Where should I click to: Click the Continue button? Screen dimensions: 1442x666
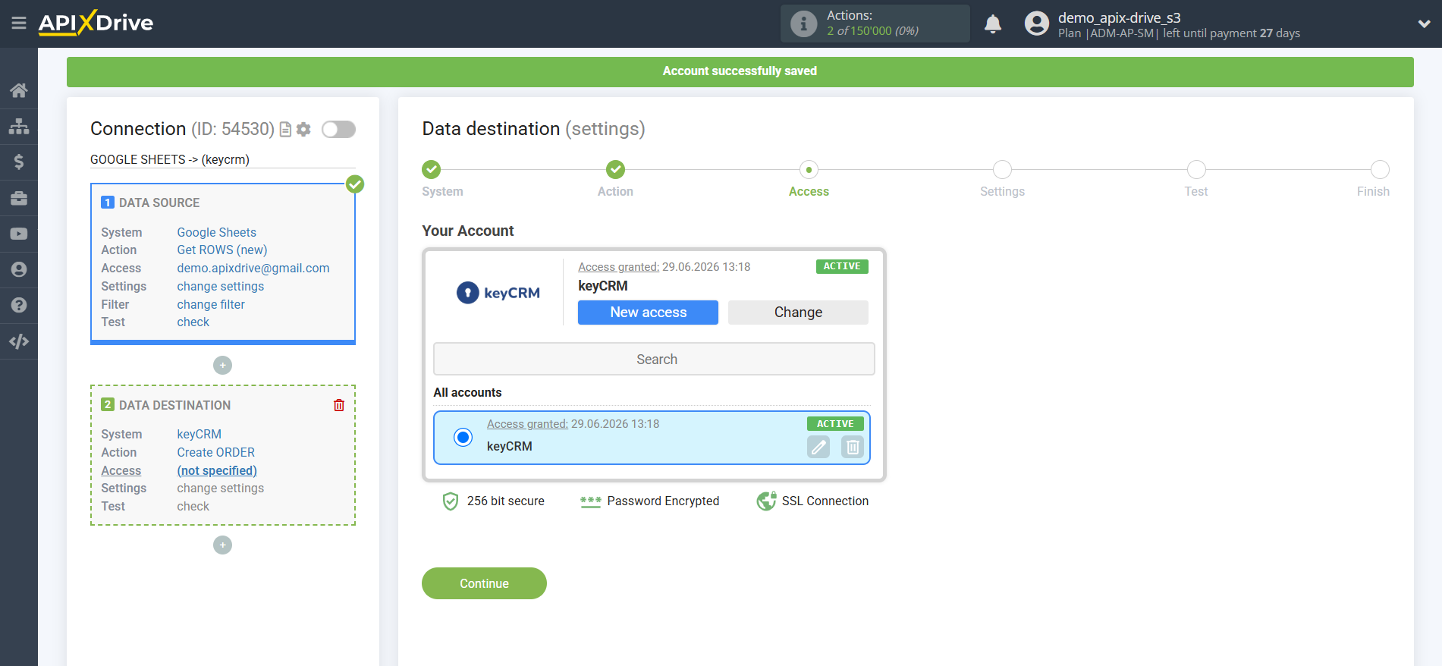tap(484, 583)
